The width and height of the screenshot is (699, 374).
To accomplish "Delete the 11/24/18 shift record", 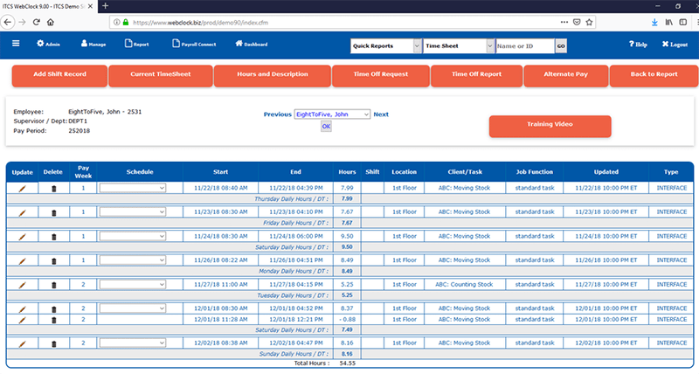I will point(54,237).
